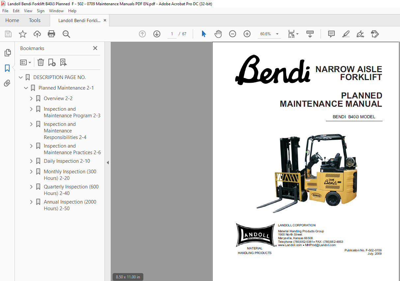400x281 pixels.
Task: Click the Save file icon
Action: coord(8,34)
